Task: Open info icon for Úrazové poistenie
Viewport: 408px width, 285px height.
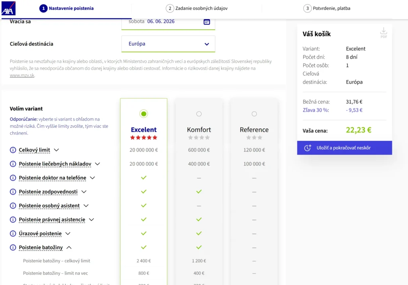Action: pyautogui.click(x=13, y=234)
